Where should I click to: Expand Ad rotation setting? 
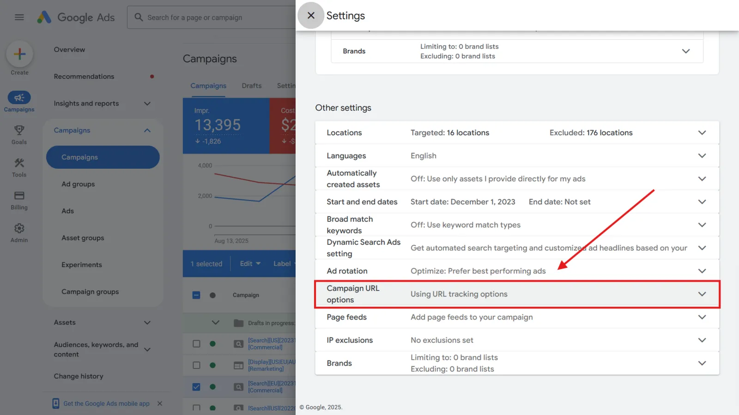click(517, 271)
